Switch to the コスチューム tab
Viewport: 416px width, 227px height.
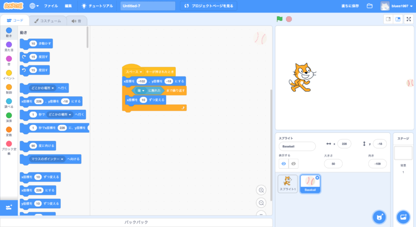[47, 21]
